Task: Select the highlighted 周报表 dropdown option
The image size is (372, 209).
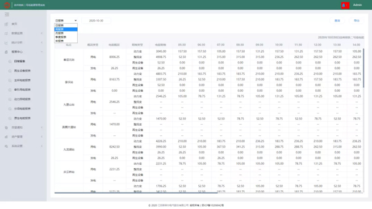Action: point(66,29)
